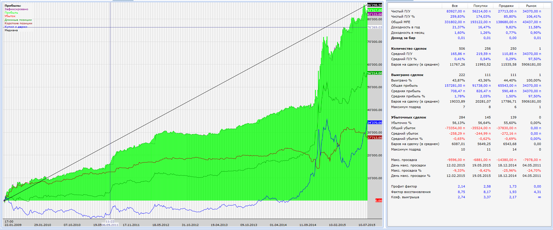Screen dimensions: 553x230
Task: Select the 331802,00 п total MFE value
Action: [x=455, y=22]
